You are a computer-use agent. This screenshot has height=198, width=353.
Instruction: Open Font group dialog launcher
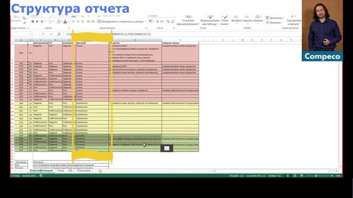68,28
